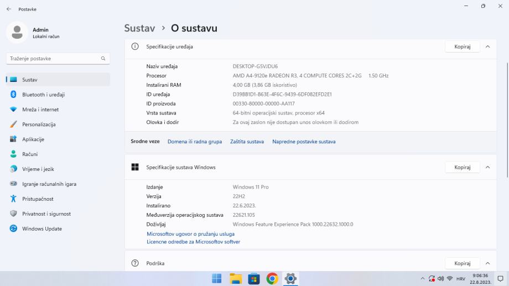509x286 pixels.
Task: Click the build number 22621.105
Action: tap(244, 215)
